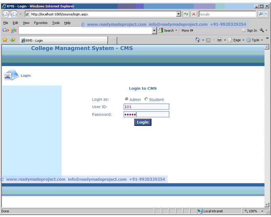Click the Favorites Center star icon
271x217 pixels.
5,40
